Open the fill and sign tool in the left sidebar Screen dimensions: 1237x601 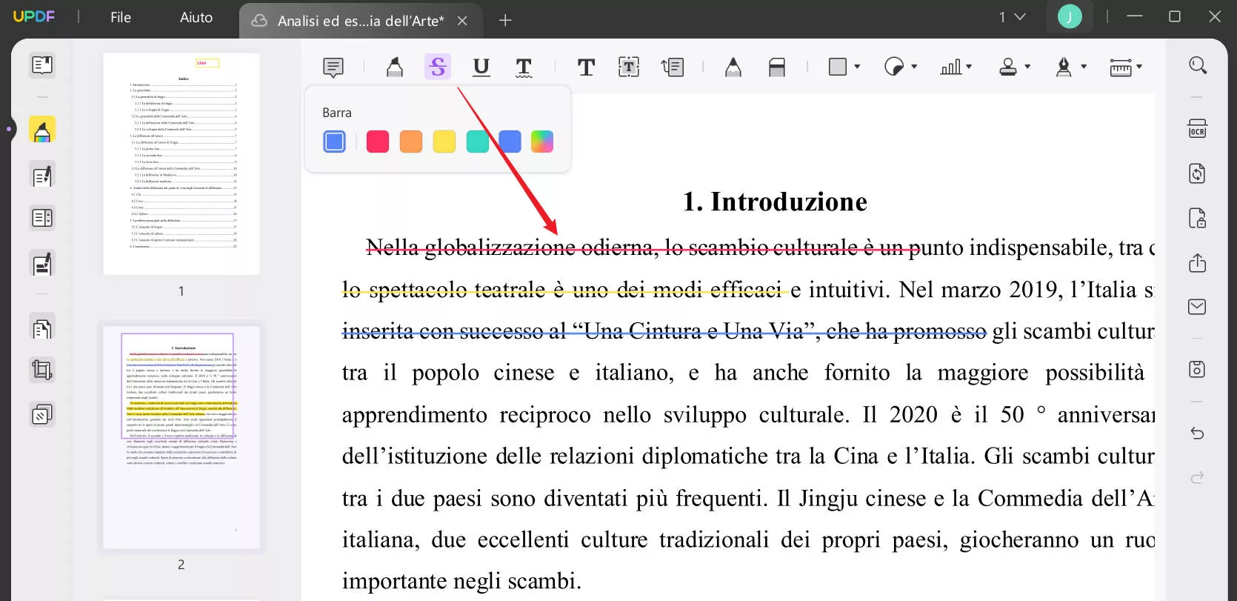point(42,264)
